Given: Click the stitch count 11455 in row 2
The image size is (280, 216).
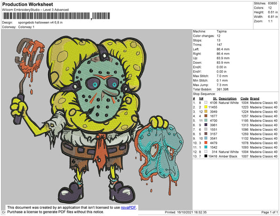Looking at the screenshot, I should tap(213, 107).
